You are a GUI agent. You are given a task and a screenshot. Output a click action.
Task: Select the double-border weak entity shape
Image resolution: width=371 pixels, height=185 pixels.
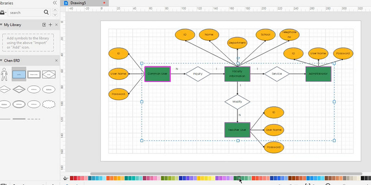coord(34,74)
